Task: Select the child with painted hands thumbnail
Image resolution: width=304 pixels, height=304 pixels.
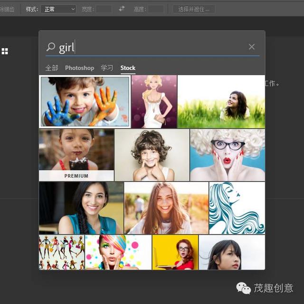Action: point(85,102)
